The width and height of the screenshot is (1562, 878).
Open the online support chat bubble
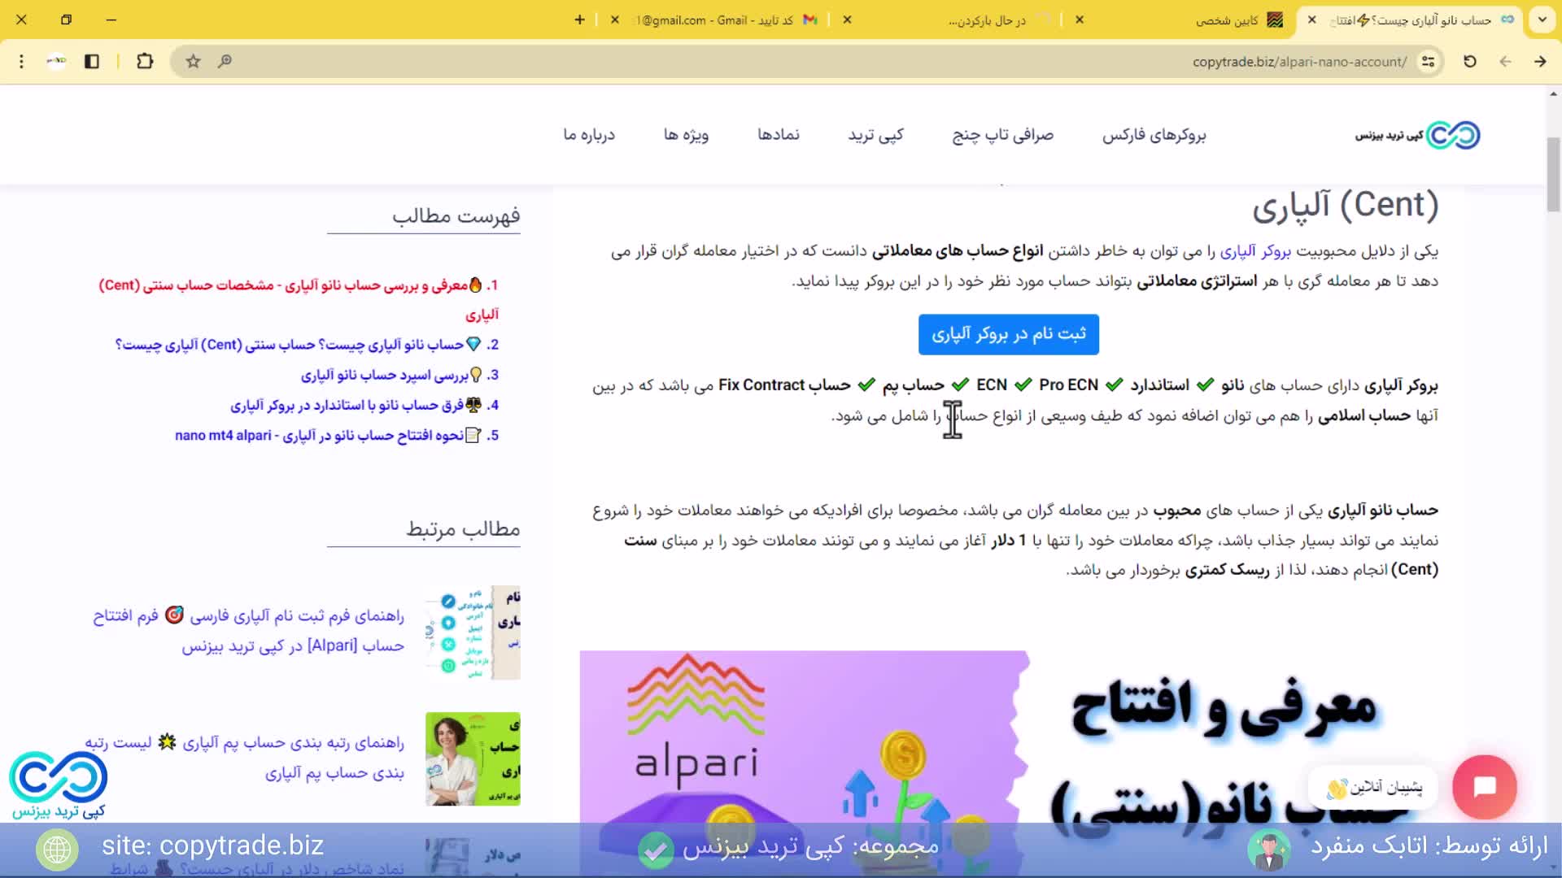1484,787
